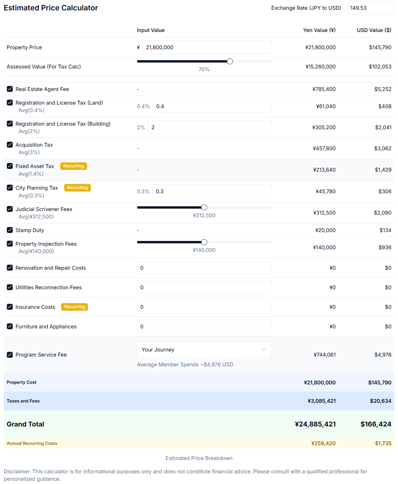This screenshot has width=398, height=484.
Task: Focus the Registration Tax (Building) rate field
Action: (x=210, y=127)
